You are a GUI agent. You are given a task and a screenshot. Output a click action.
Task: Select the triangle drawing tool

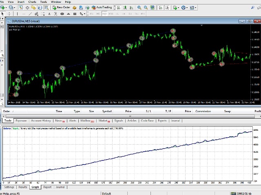69,14
